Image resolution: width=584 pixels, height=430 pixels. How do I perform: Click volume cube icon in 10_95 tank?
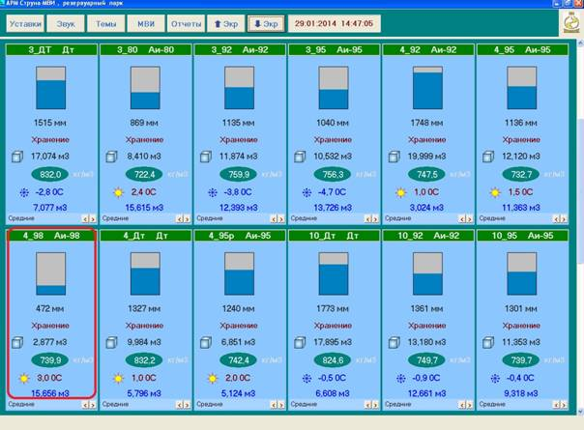pyautogui.click(x=488, y=342)
